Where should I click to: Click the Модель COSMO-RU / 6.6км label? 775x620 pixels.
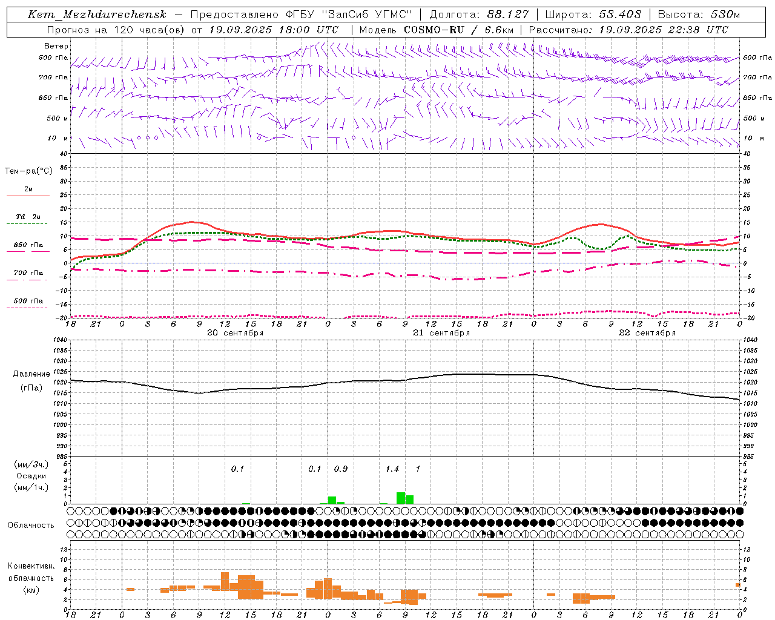[x=437, y=30]
